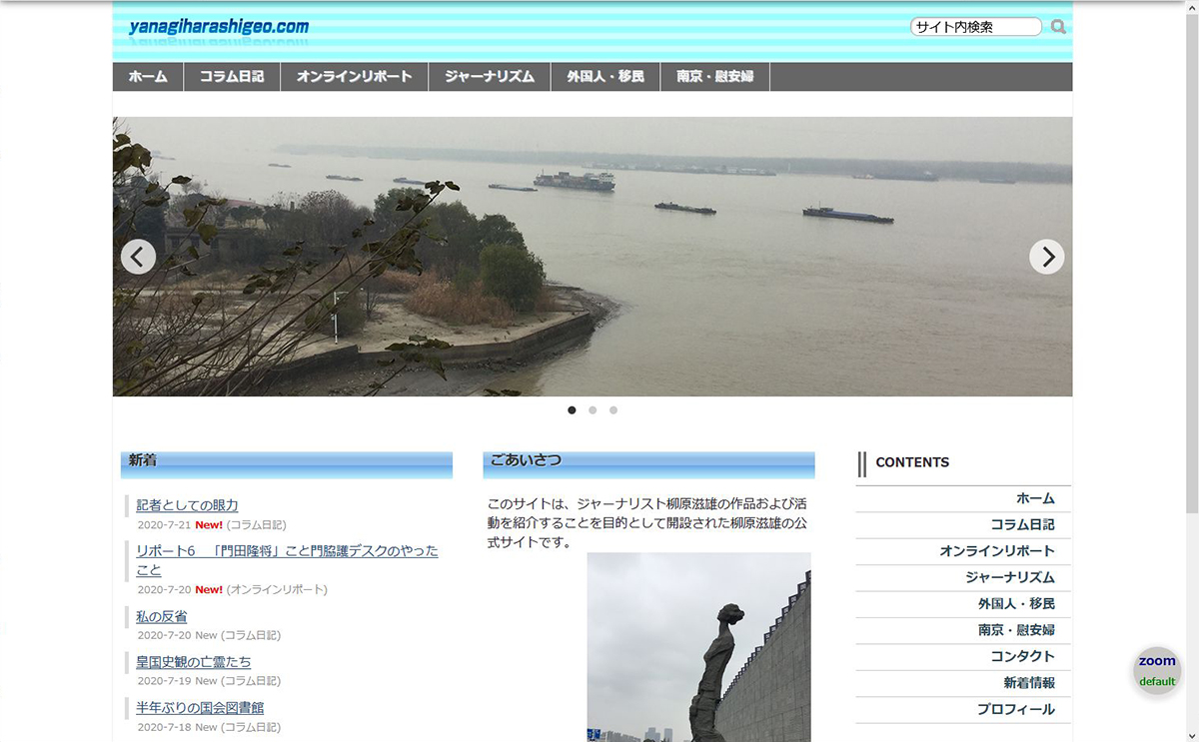
Task: Open the yanagiharashigeo.com site logo
Action: coord(219,27)
